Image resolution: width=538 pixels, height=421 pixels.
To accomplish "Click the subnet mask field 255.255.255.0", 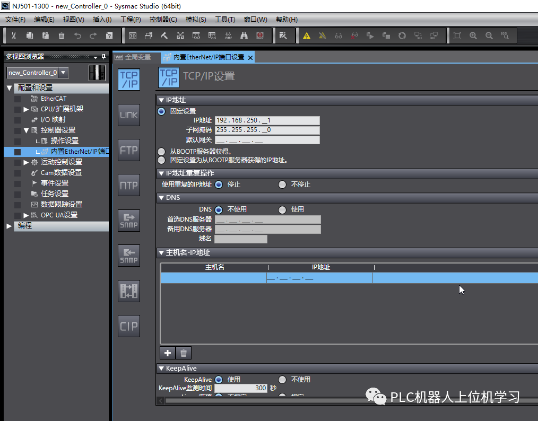I will point(267,130).
